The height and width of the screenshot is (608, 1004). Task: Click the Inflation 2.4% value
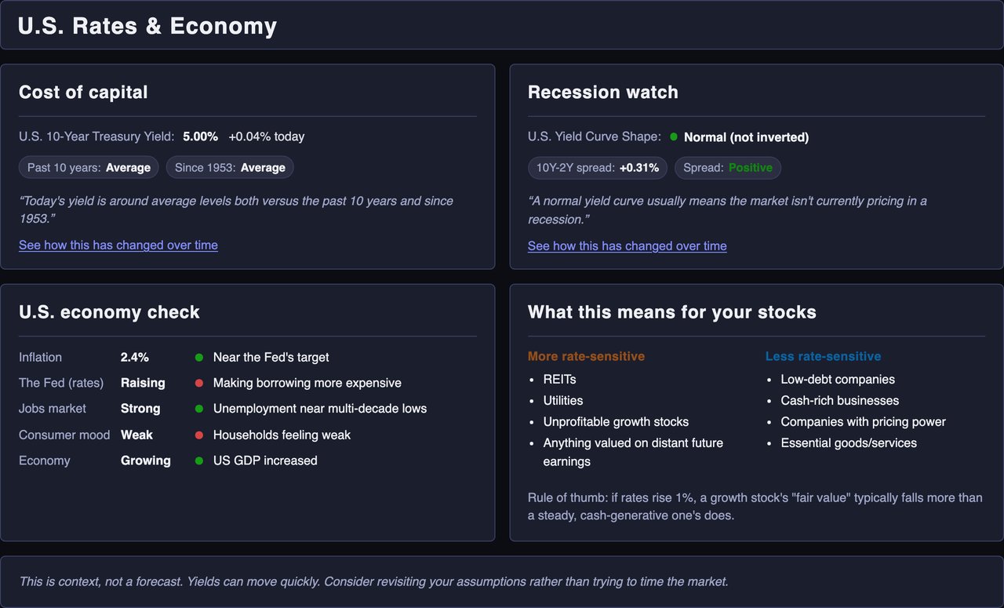pos(133,357)
